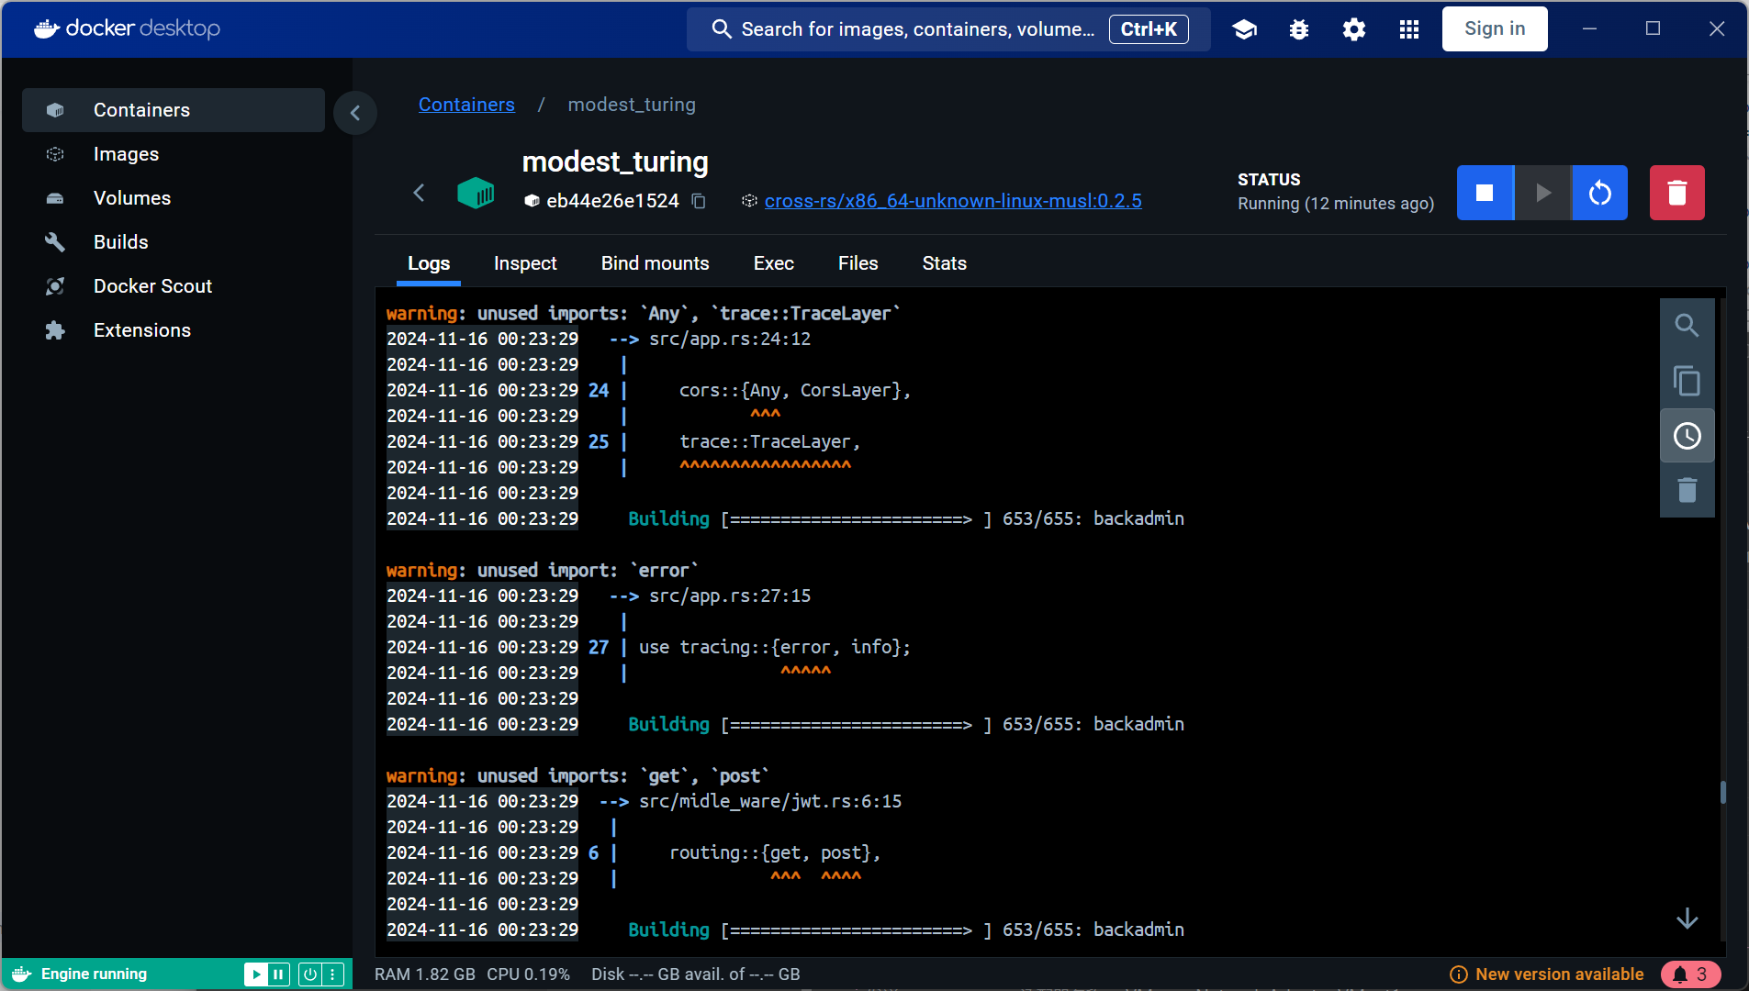Click the RAM 1.82 GB readout
The width and height of the screenshot is (1749, 991).
pyautogui.click(x=425, y=974)
